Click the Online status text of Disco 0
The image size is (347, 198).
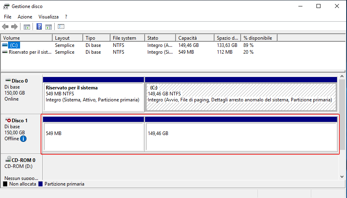click(x=12, y=99)
